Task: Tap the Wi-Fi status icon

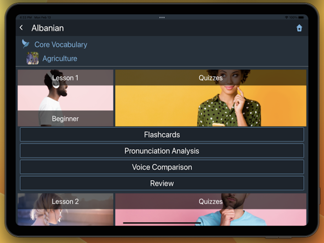Action: coord(286,17)
